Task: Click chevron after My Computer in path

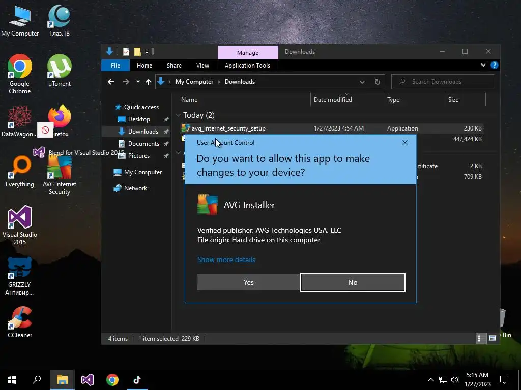Action: pos(219,82)
